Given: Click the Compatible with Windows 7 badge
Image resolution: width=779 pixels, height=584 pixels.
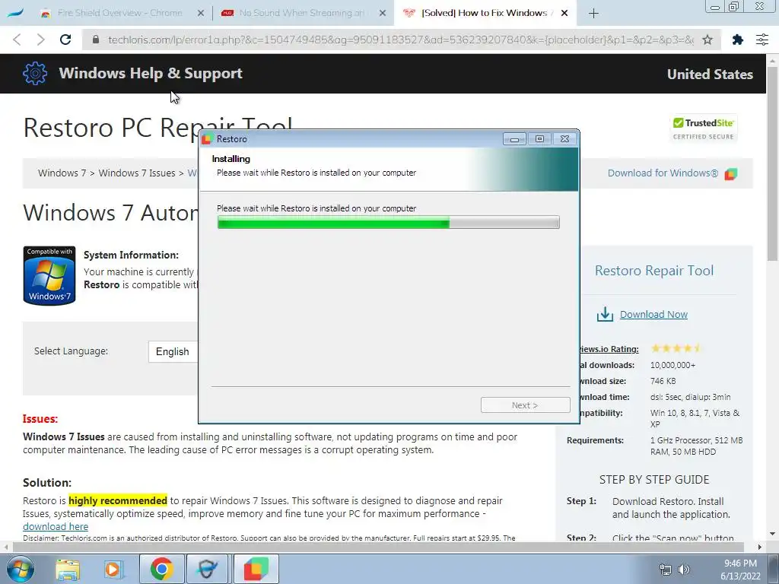Looking at the screenshot, I should tap(49, 275).
